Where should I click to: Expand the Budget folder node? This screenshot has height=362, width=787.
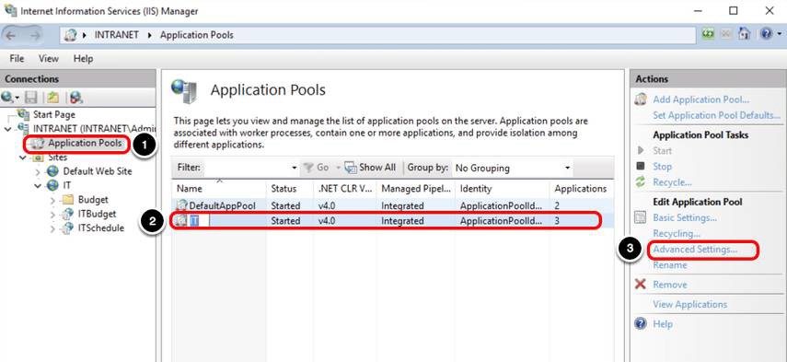[x=53, y=200]
